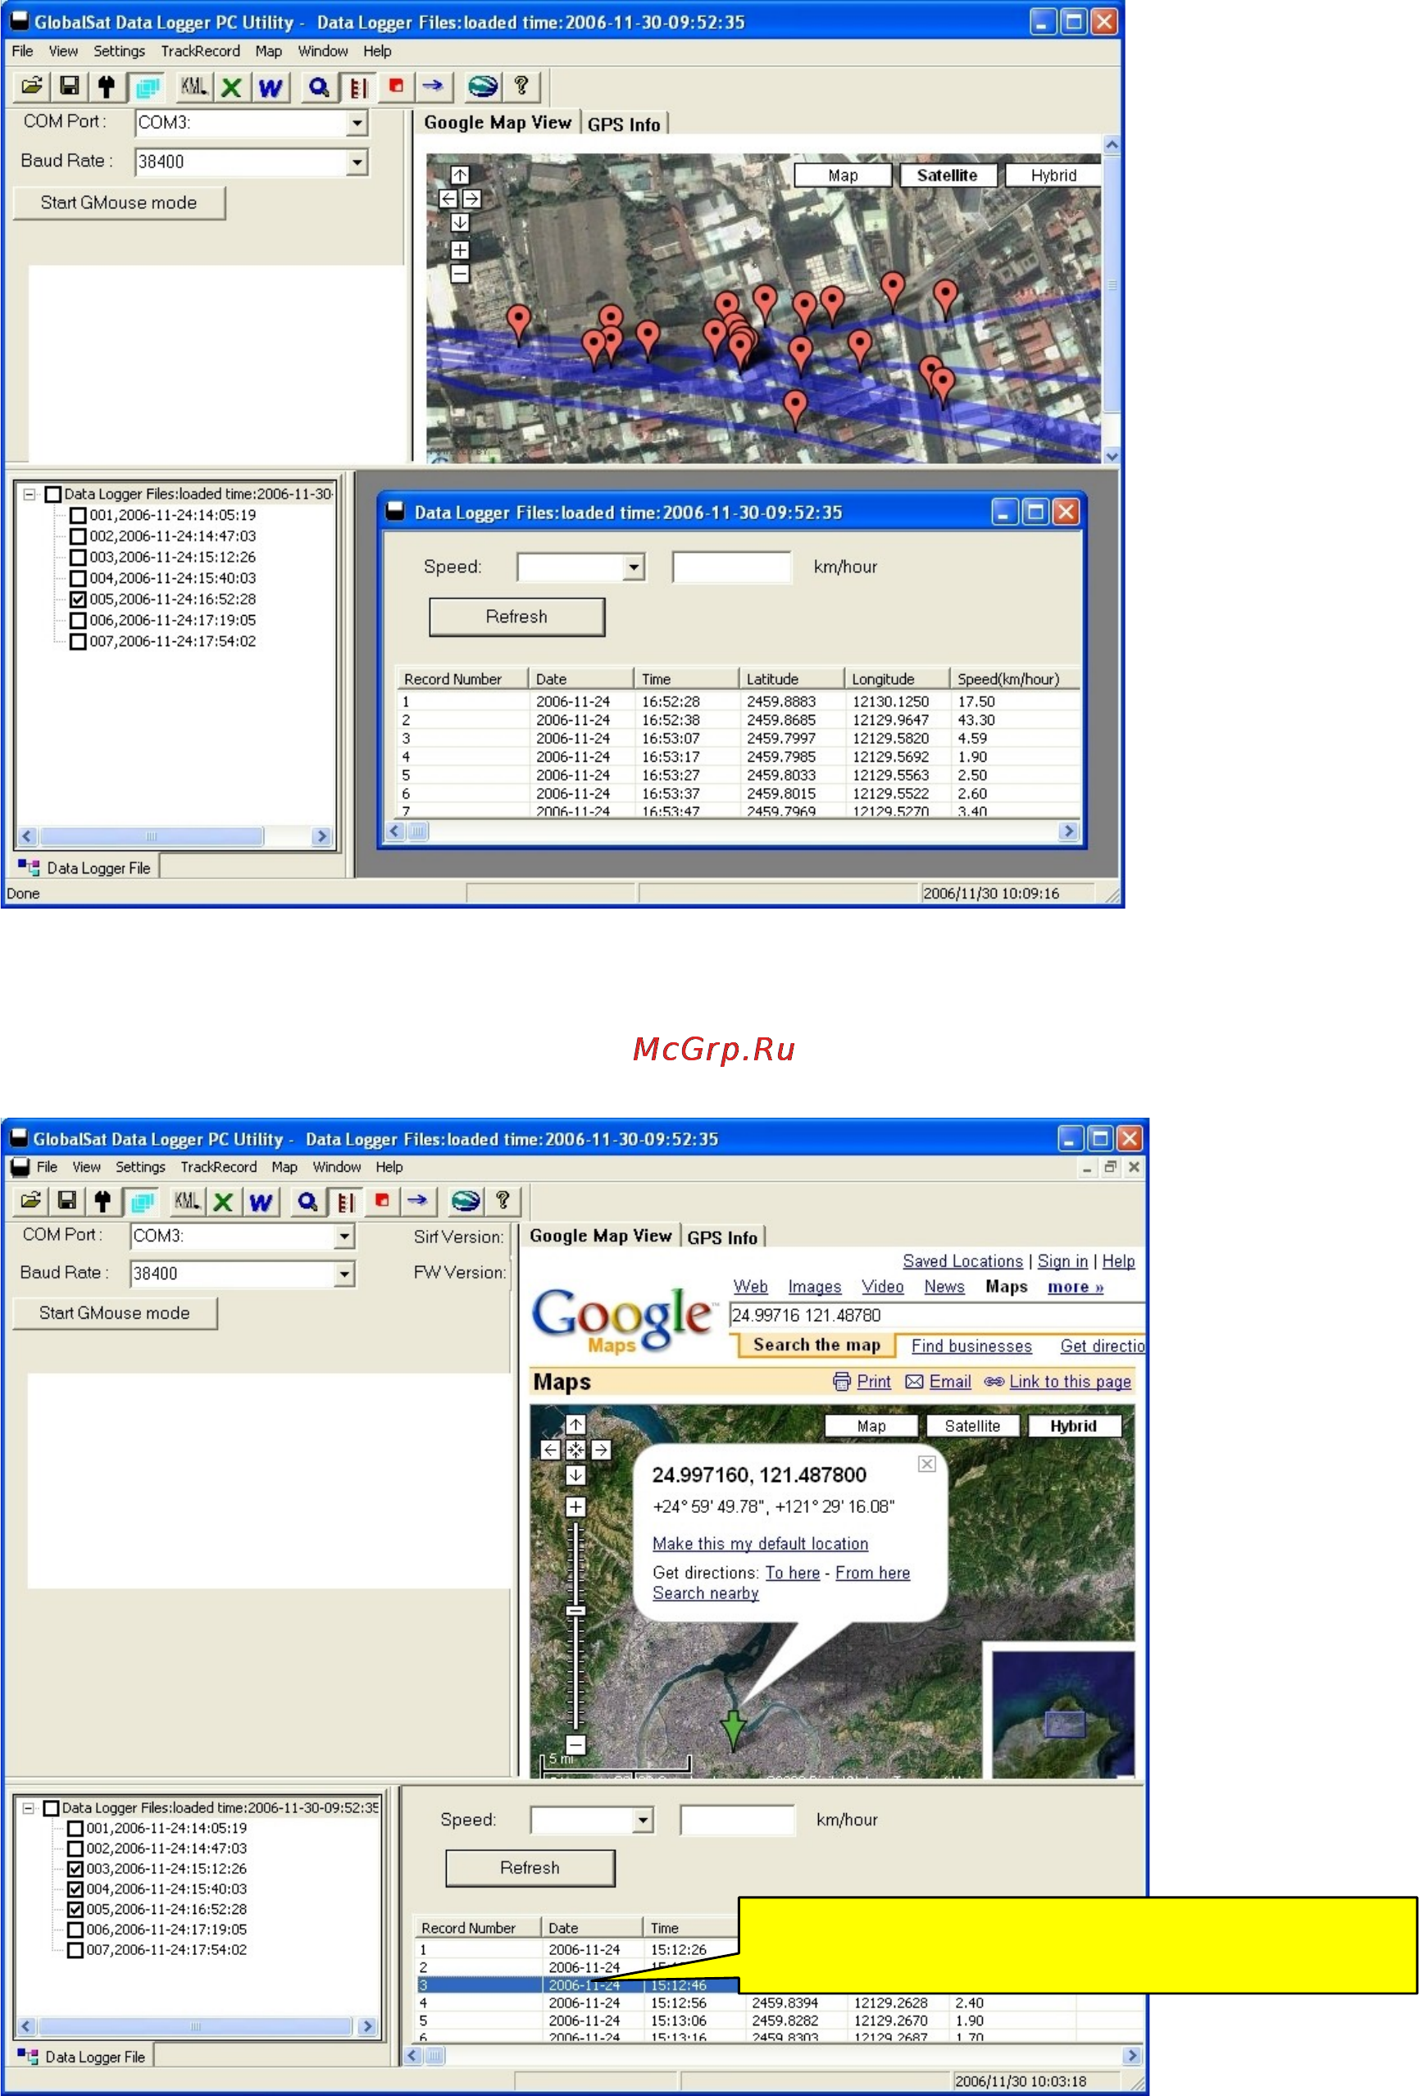
Task: Click zoom level slider on lower Google map
Action: (x=576, y=1611)
